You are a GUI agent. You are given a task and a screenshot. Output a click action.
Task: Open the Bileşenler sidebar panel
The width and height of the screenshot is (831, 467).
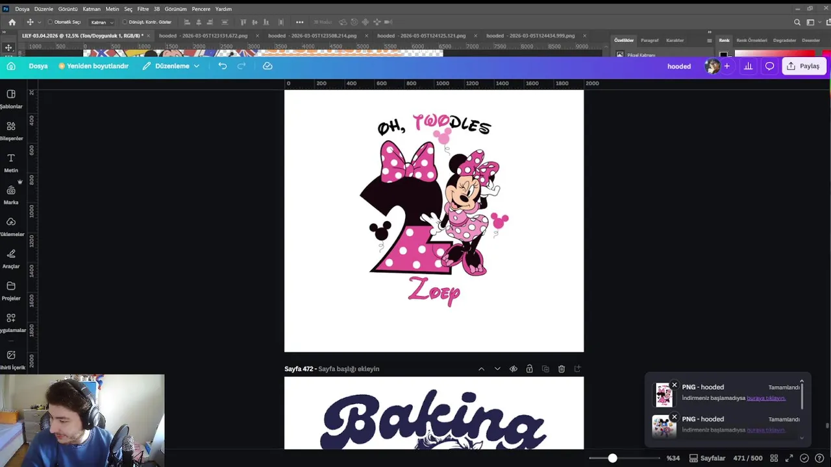tap(11, 130)
